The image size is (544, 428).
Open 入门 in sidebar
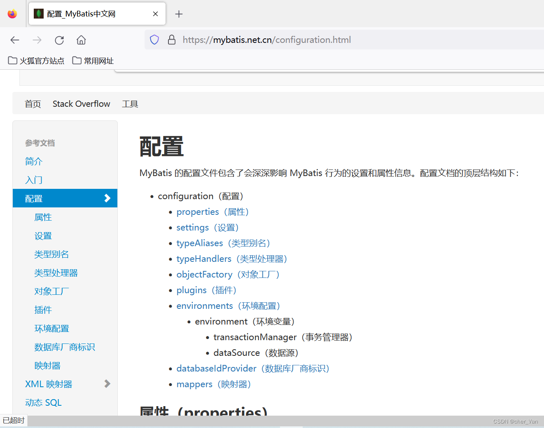coord(34,180)
